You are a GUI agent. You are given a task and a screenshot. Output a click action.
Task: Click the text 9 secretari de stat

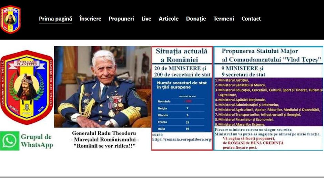(x=243, y=75)
